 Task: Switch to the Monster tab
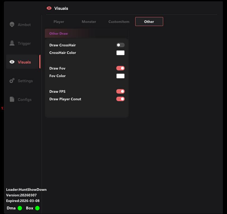click(89, 22)
